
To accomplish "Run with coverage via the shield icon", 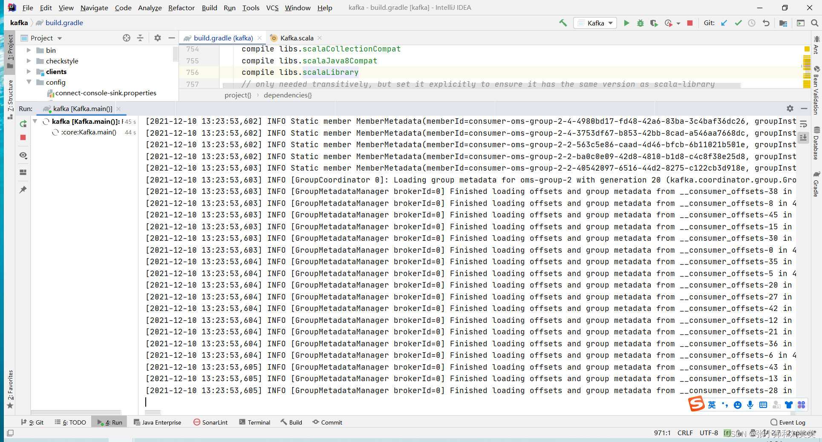I will pyautogui.click(x=654, y=23).
